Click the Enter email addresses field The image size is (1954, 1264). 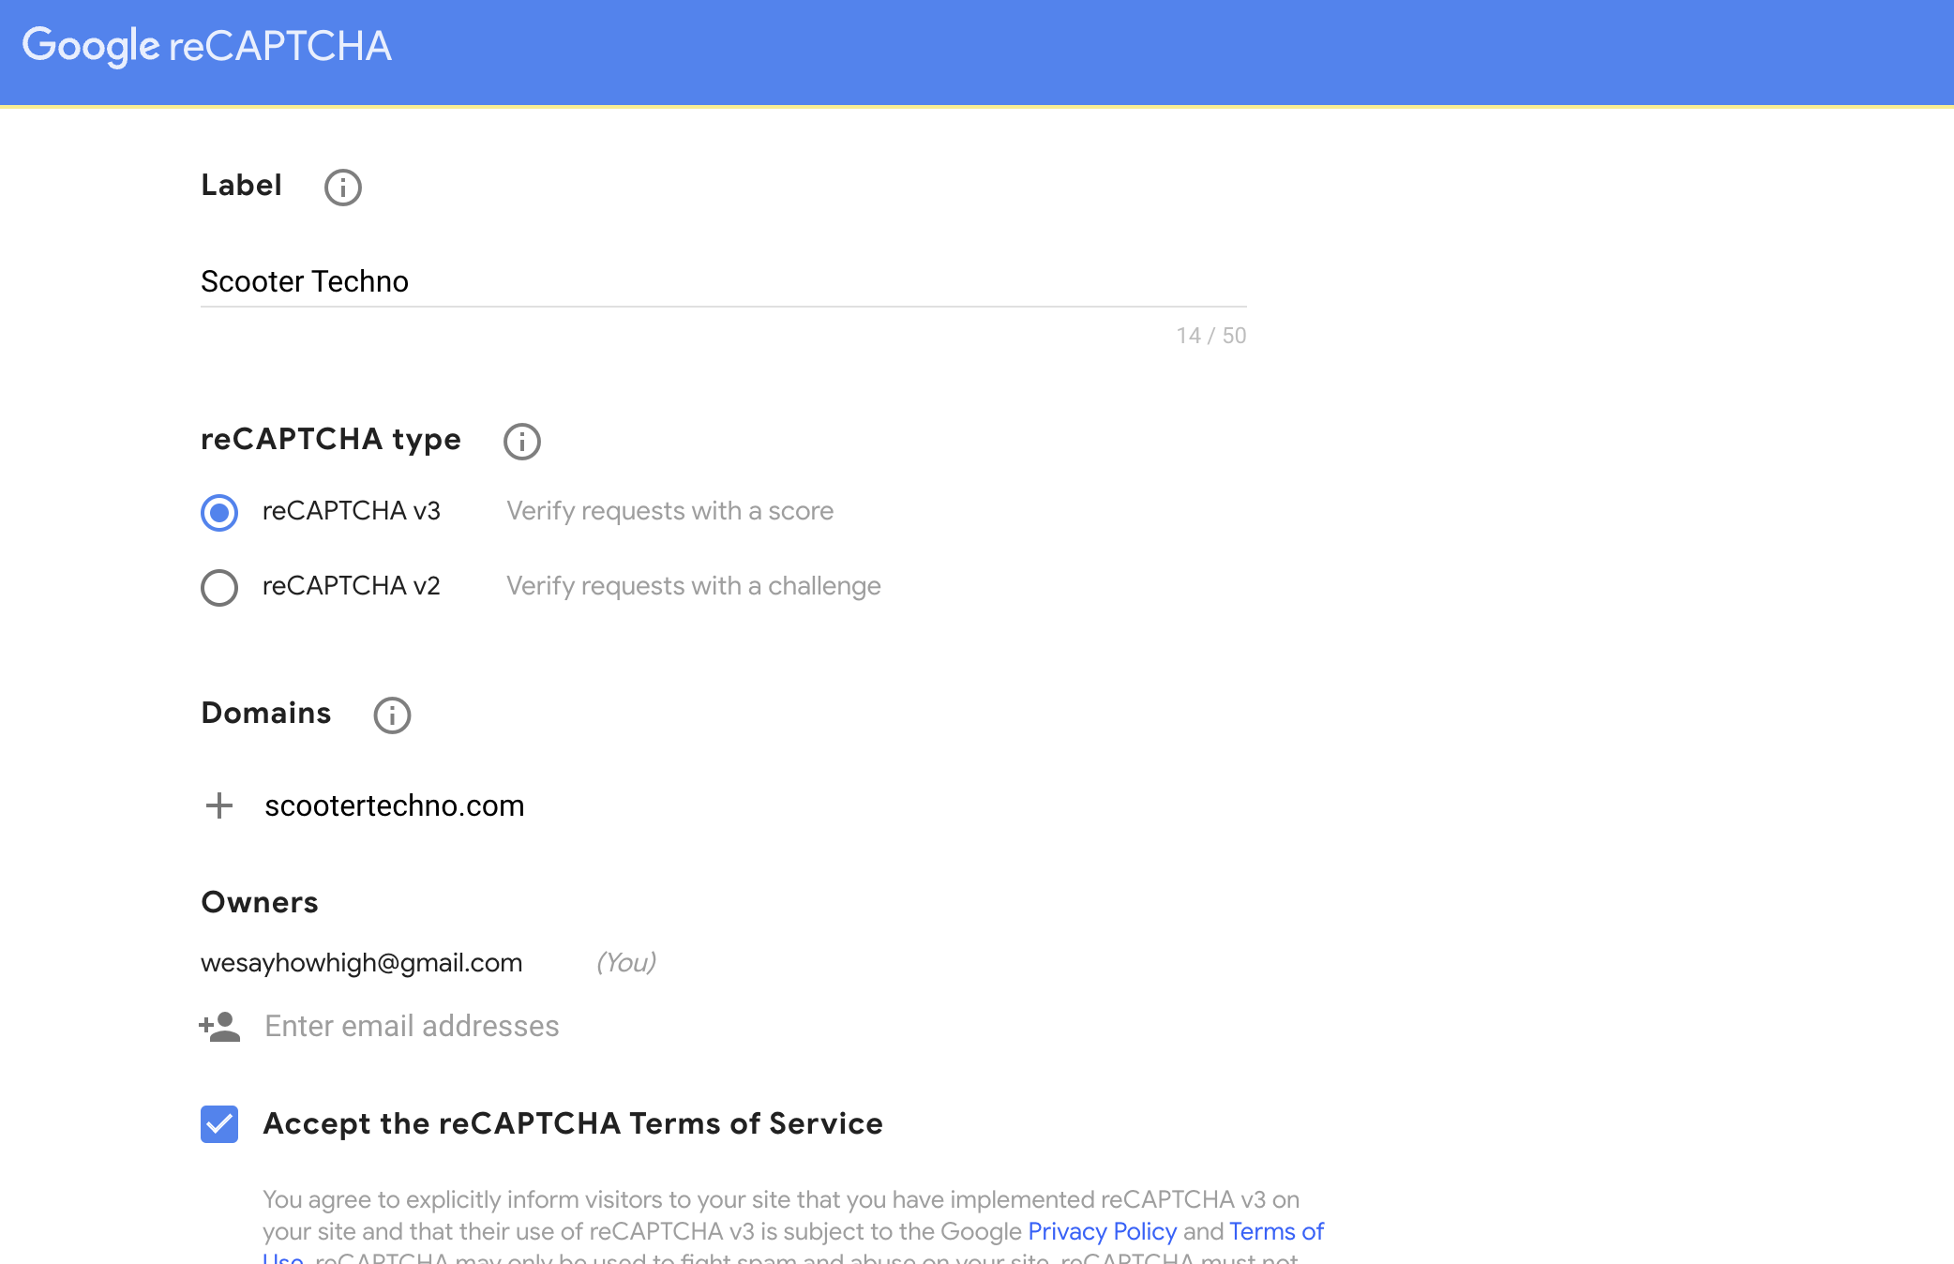[411, 1026]
